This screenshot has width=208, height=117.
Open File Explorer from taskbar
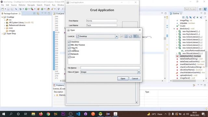(x=33, y=114)
